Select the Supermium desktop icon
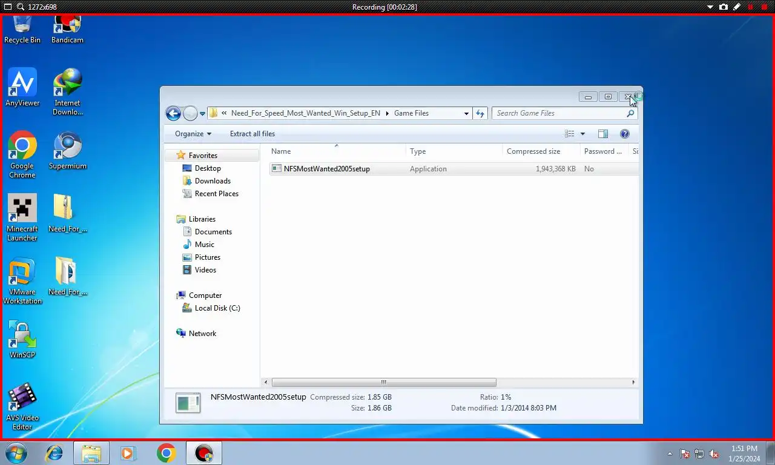The width and height of the screenshot is (775, 465). tap(68, 151)
